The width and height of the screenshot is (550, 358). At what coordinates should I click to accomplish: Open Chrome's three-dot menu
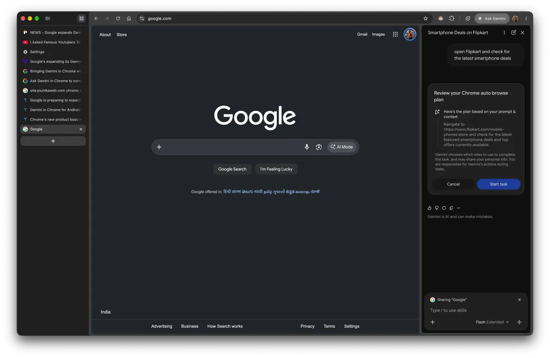[x=526, y=18]
